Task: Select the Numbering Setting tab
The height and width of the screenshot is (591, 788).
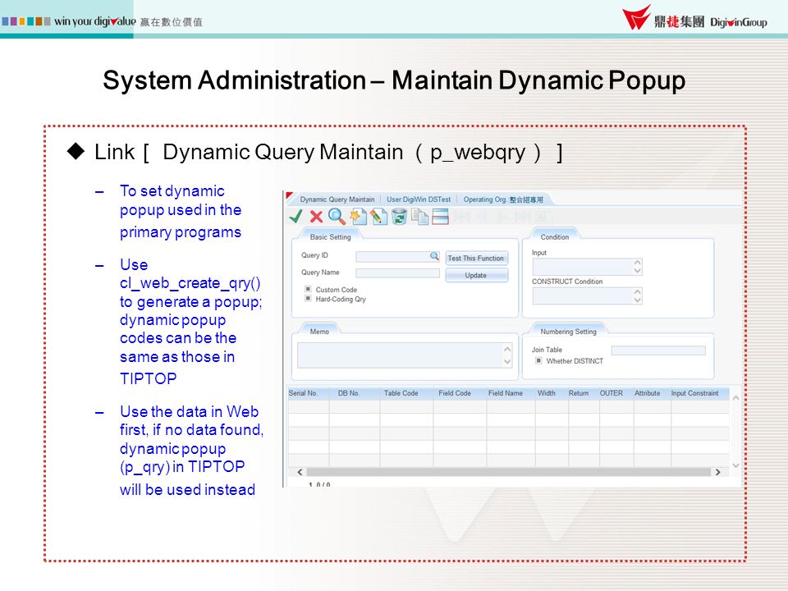Action: point(568,331)
